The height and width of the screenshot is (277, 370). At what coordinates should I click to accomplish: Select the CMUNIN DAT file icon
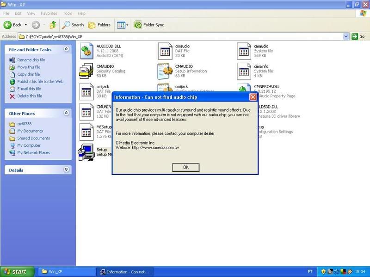(x=86, y=112)
